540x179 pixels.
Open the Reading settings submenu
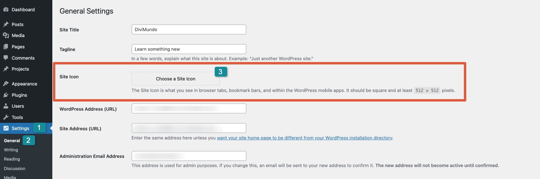pos(12,159)
